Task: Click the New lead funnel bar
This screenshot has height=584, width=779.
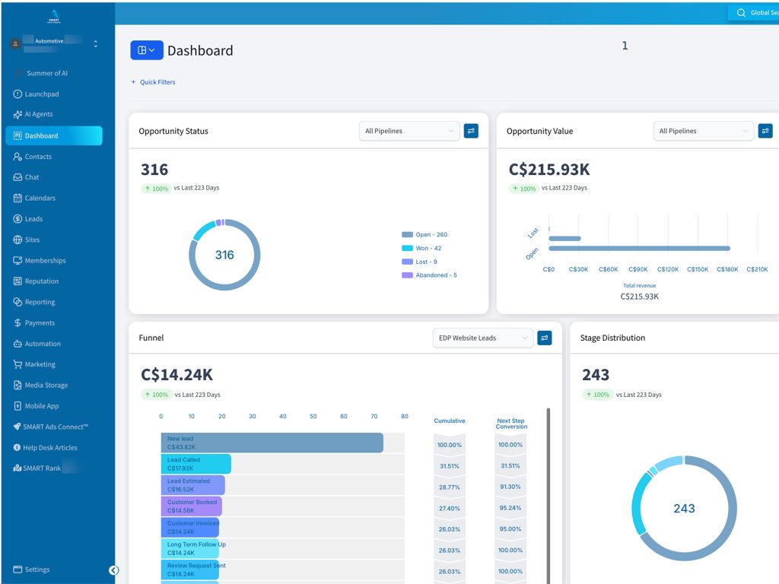Action: [x=272, y=443]
